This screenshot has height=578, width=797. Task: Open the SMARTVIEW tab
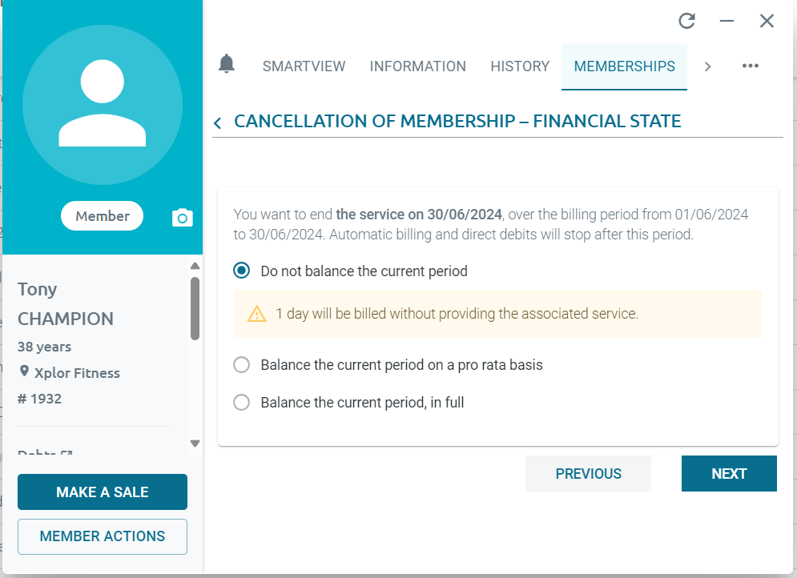(304, 66)
